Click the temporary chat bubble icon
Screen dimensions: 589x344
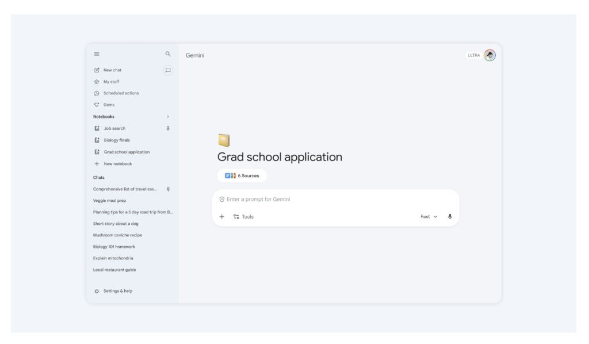[168, 70]
